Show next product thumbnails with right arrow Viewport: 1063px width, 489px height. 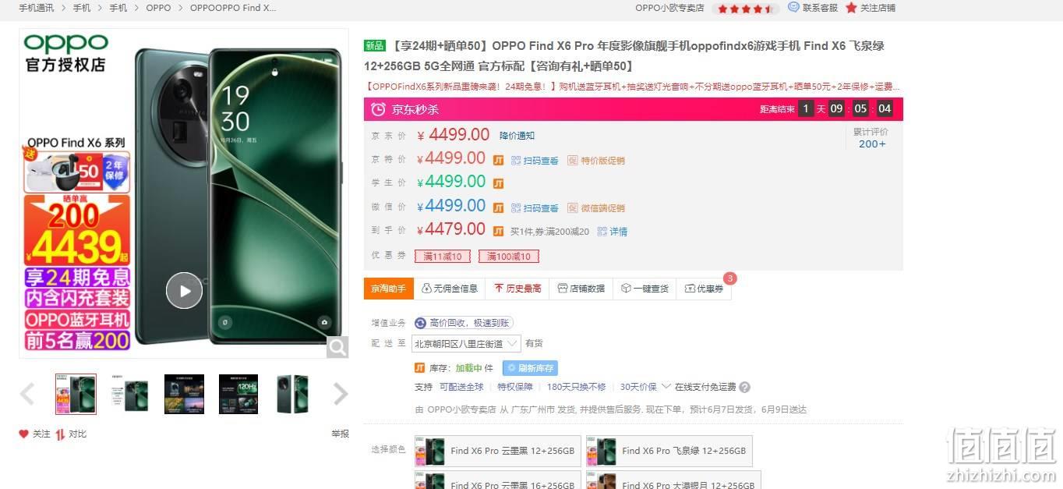341,394
